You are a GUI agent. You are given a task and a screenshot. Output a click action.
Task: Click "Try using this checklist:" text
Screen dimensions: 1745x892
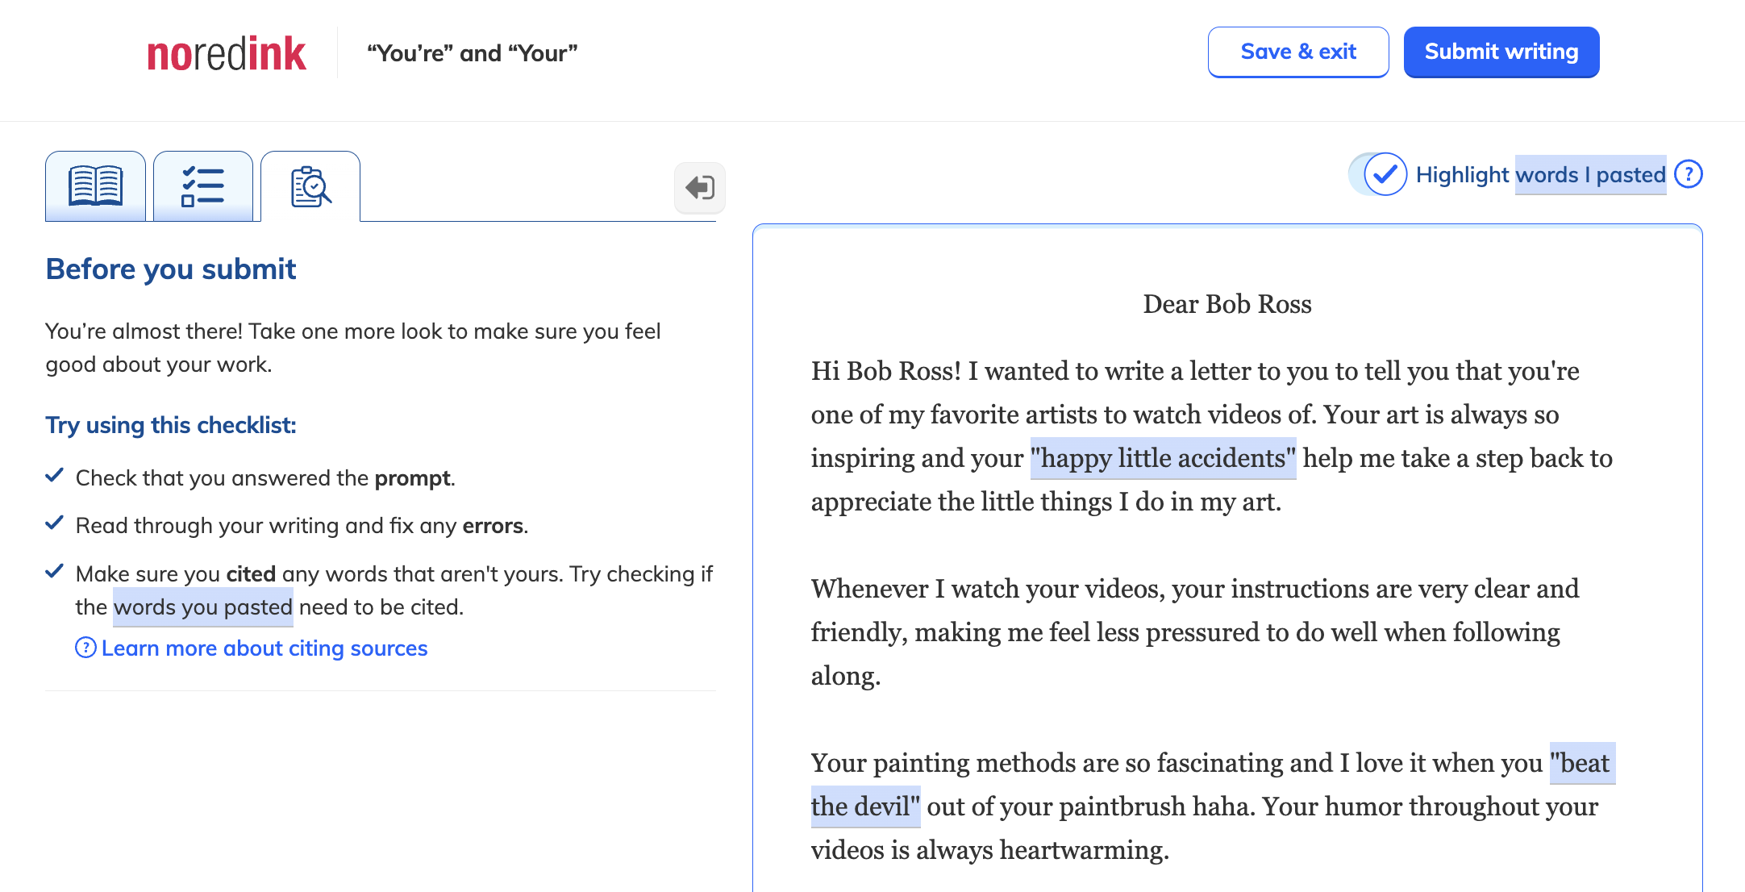(x=171, y=425)
